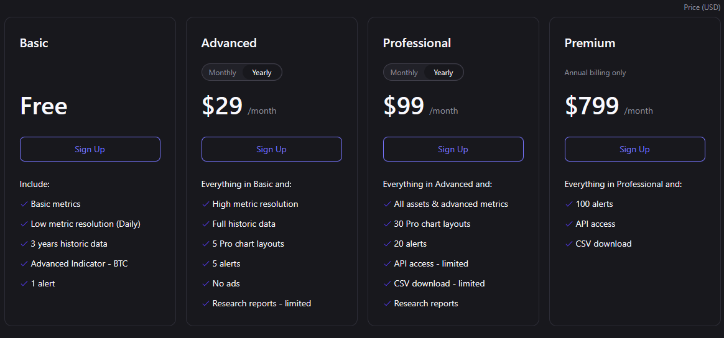Image resolution: width=724 pixels, height=338 pixels.
Task: Click the $799 Premium price
Action: [592, 106]
